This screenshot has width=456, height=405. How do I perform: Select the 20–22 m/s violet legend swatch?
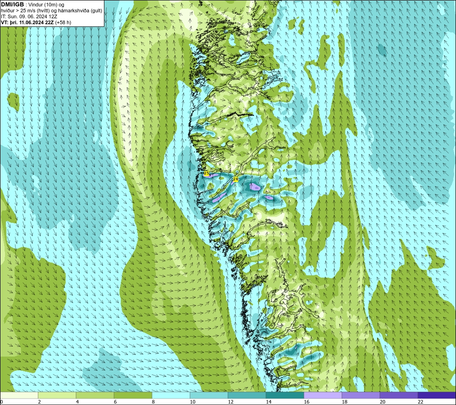pyautogui.click(x=399, y=395)
